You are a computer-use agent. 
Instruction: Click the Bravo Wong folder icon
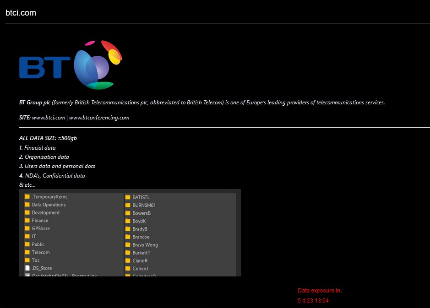click(128, 245)
